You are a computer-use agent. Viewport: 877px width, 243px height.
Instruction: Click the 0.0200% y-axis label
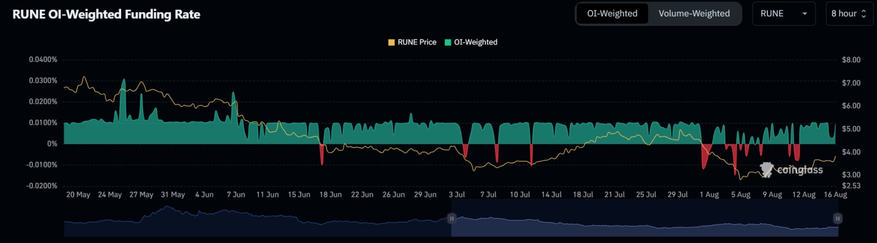coord(43,102)
